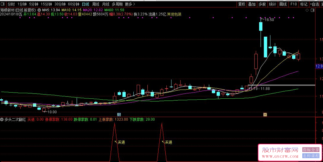Toggle the left side panel icon

click(x=3, y=4)
